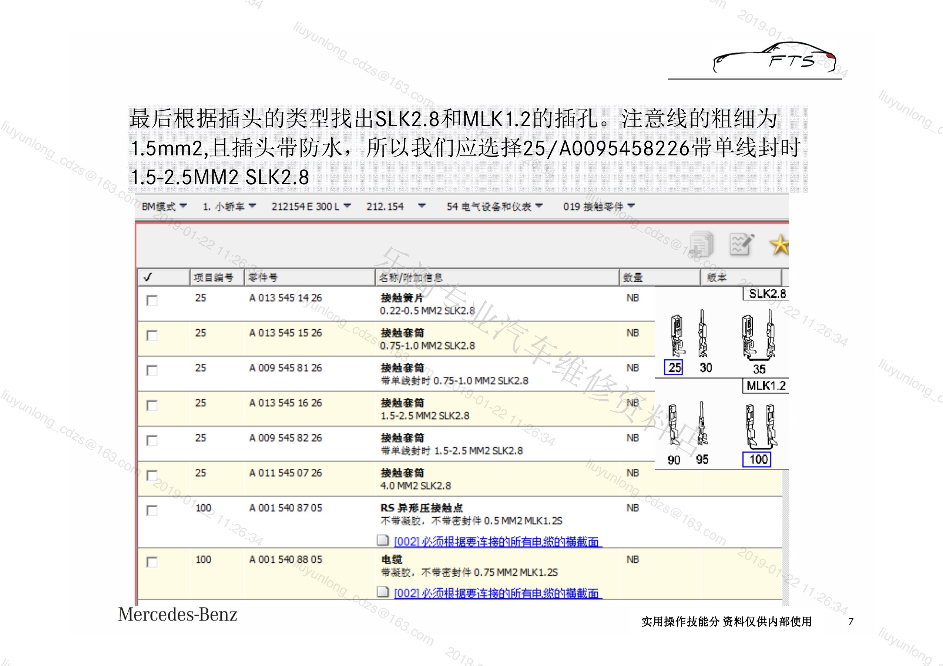Click the 数量 column header

point(660,277)
